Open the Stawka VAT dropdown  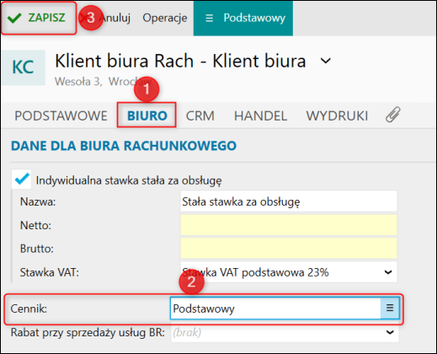(x=289, y=272)
